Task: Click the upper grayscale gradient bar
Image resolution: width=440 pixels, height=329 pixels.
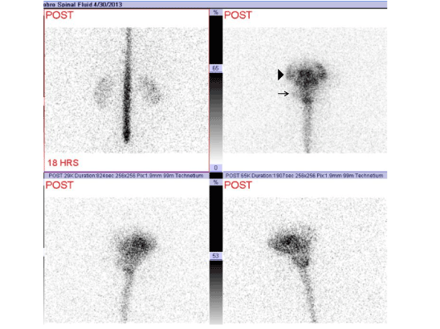Action: (215, 118)
